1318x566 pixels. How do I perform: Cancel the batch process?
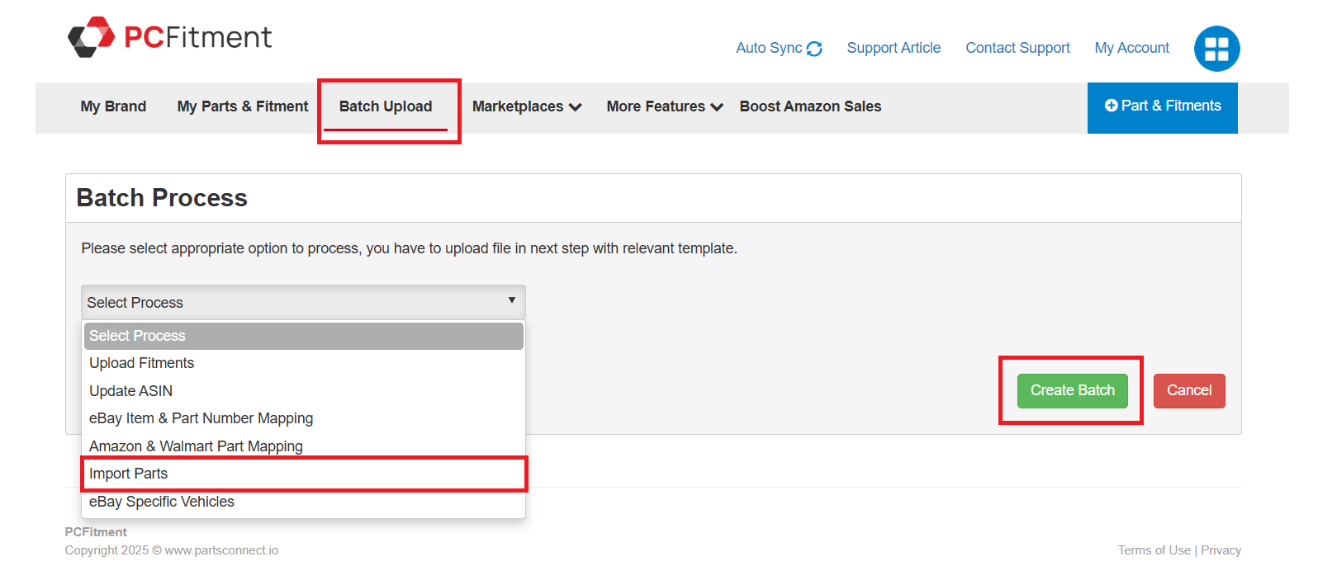point(1189,390)
